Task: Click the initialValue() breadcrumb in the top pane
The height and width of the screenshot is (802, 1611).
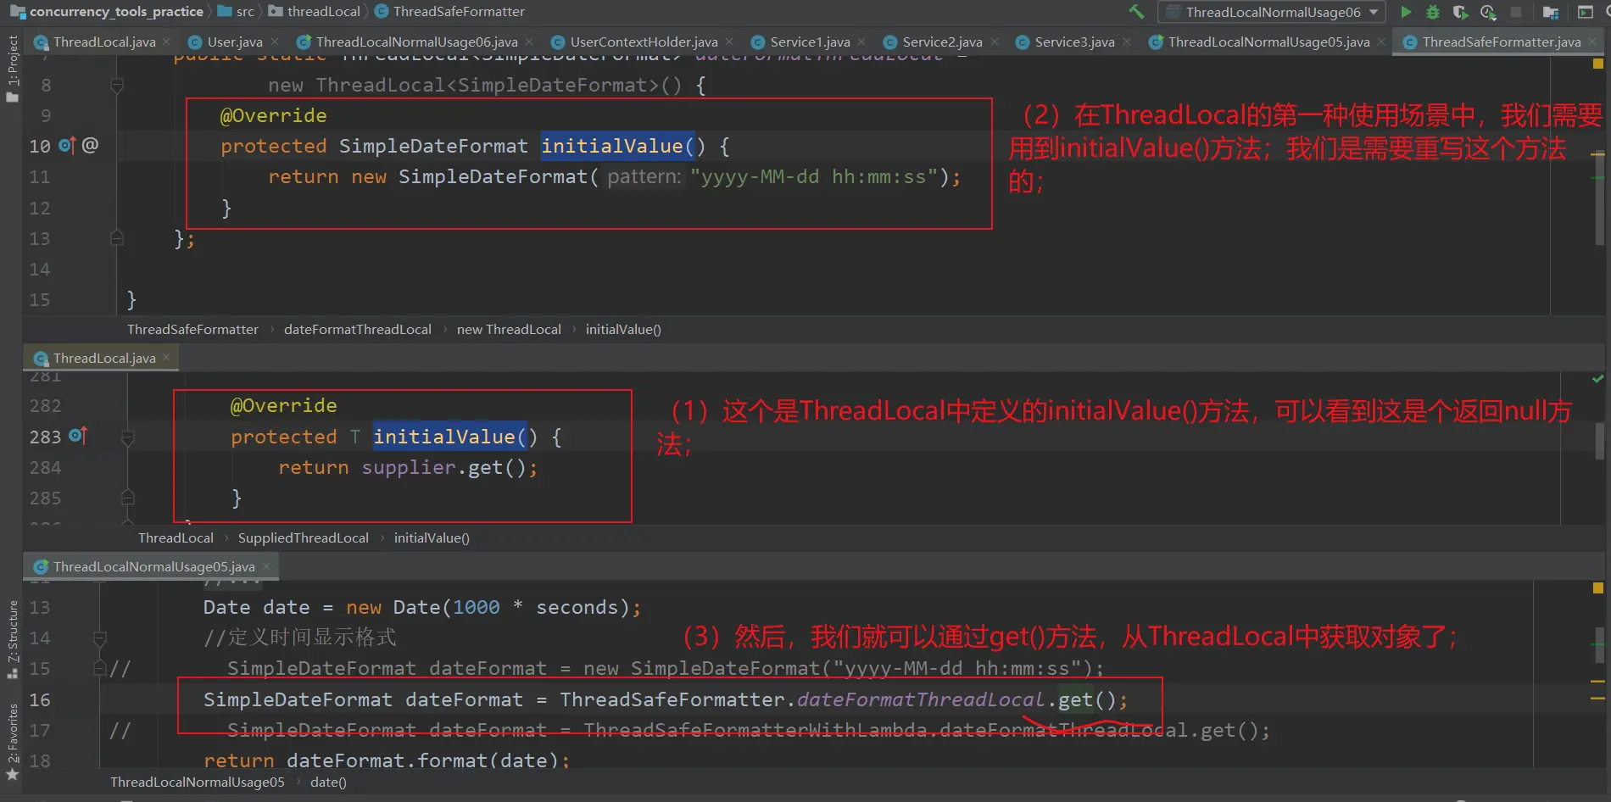Action: 623,329
